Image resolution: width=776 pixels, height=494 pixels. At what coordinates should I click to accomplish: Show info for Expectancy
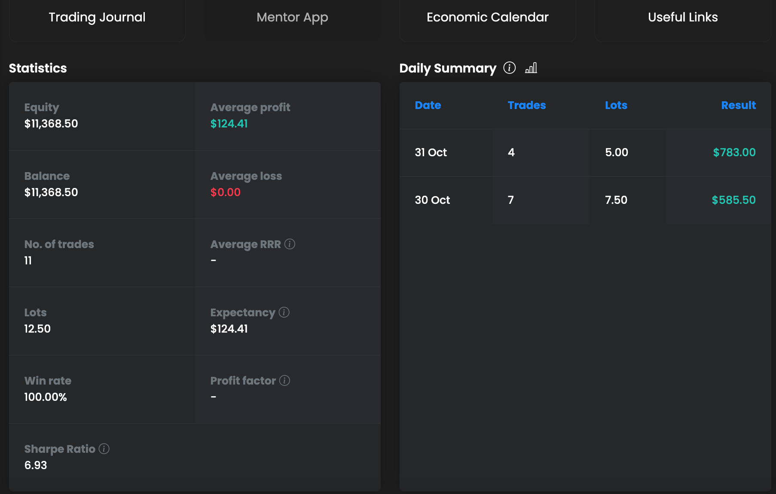(284, 312)
